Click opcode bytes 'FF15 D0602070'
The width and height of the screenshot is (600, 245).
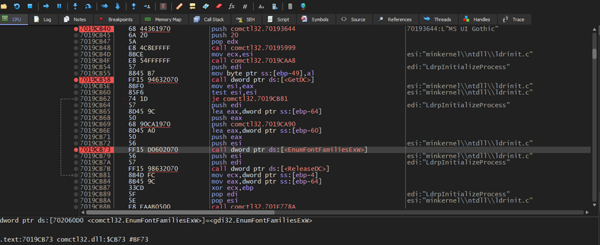tap(153, 150)
